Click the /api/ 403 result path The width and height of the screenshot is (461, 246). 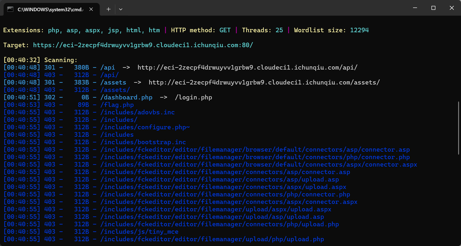(x=110, y=75)
